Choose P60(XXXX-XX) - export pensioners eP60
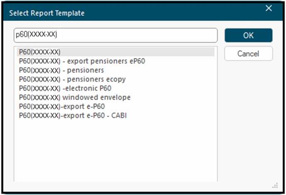The image size is (286, 195). [82, 61]
